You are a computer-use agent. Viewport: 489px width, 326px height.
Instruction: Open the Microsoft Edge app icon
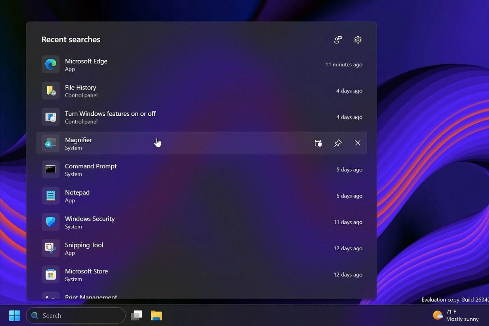click(x=51, y=64)
